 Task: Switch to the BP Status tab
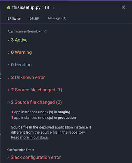(x=14, y=18)
